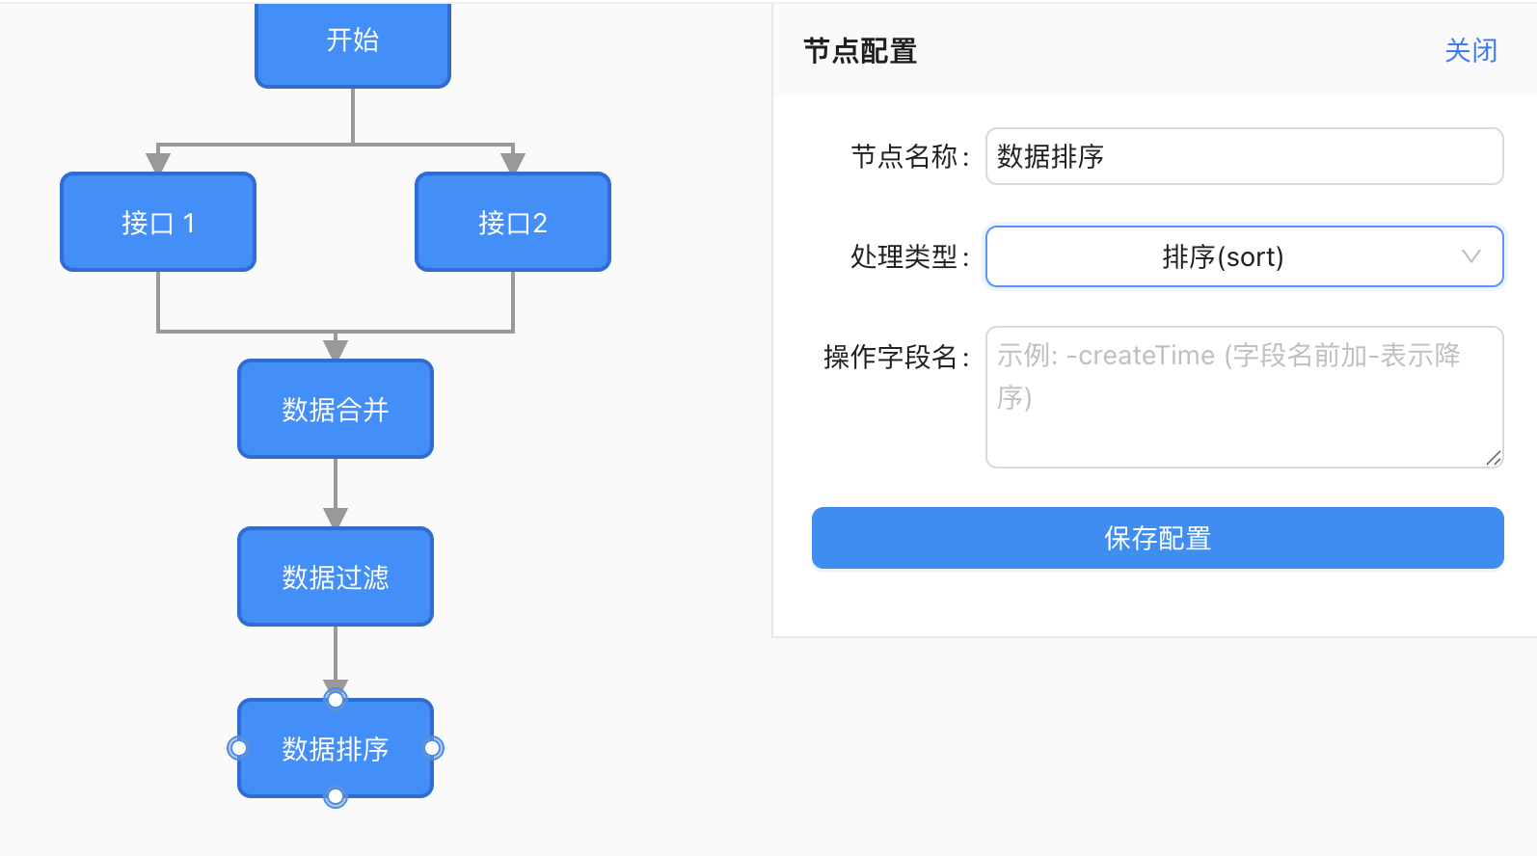Select the 数据过滤 filter node
The height and width of the screenshot is (856, 1537).
click(336, 576)
